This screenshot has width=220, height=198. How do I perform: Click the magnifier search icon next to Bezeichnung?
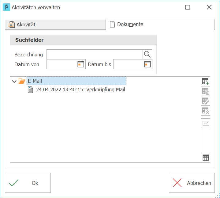147,54
